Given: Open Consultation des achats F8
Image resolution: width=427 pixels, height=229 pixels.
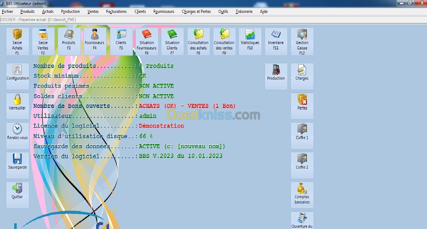Looking at the screenshot, I should [x=199, y=42].
